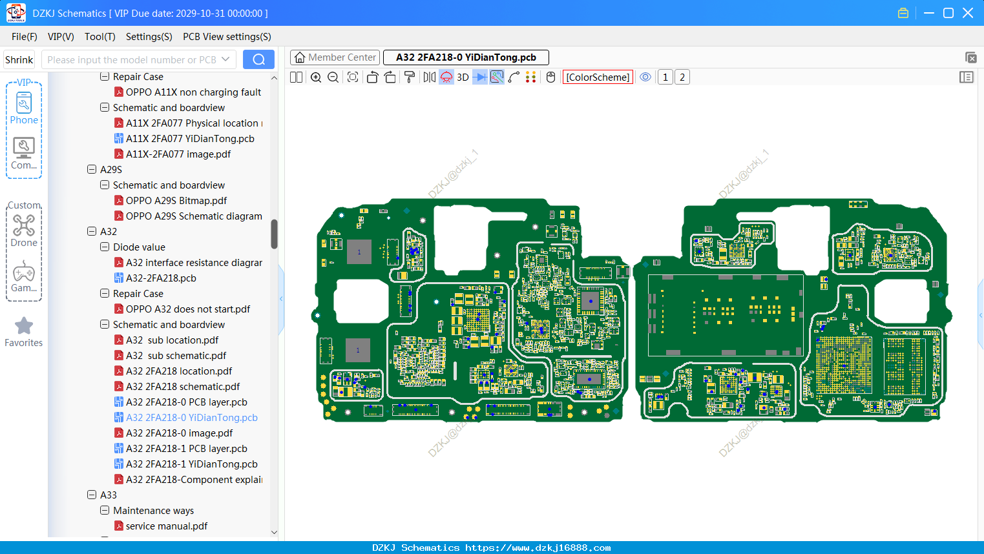Toggle the red dome highlight icon
This screenshot has width=984, height=554.
446,77
